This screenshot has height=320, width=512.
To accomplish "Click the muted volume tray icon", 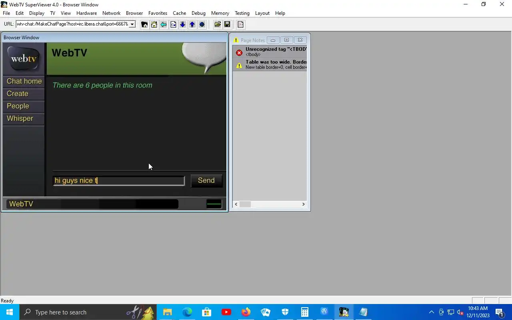I will click(460, 312).
